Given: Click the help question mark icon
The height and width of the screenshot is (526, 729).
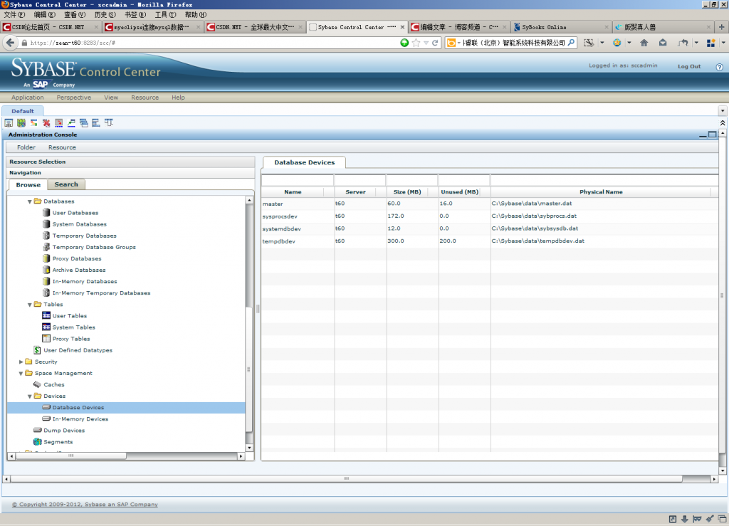Looking at the screenshot, I should [x=719, y=67].
